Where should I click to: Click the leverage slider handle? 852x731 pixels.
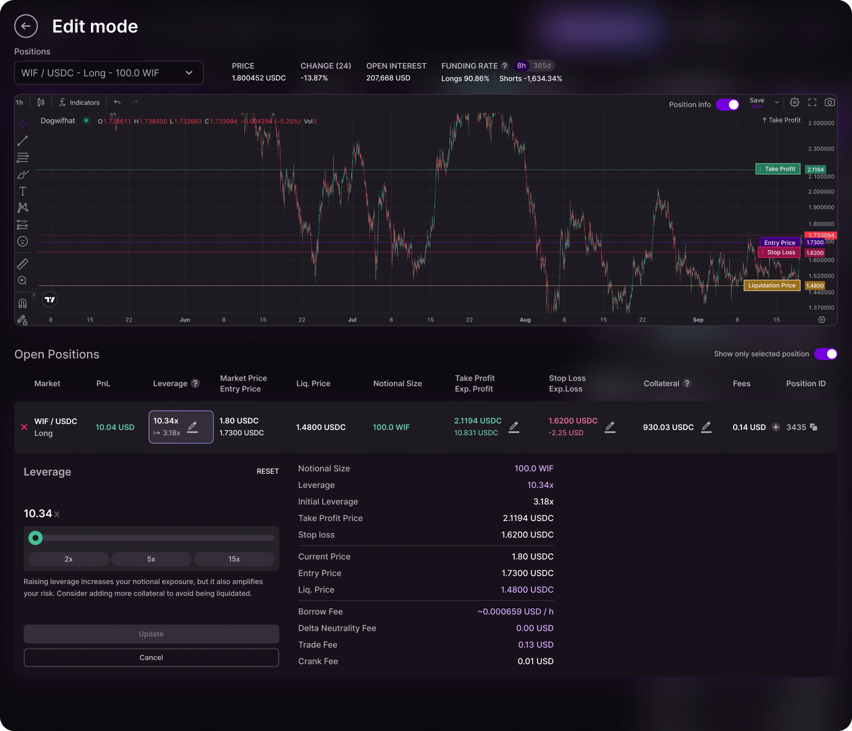pos(35,537)
